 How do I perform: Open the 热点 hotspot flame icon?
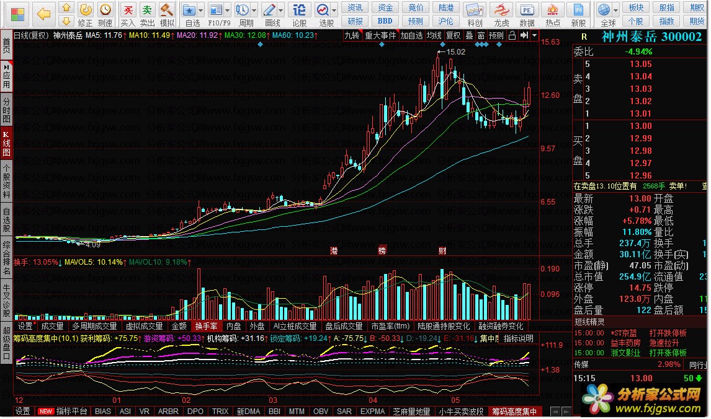click(552, 14)
